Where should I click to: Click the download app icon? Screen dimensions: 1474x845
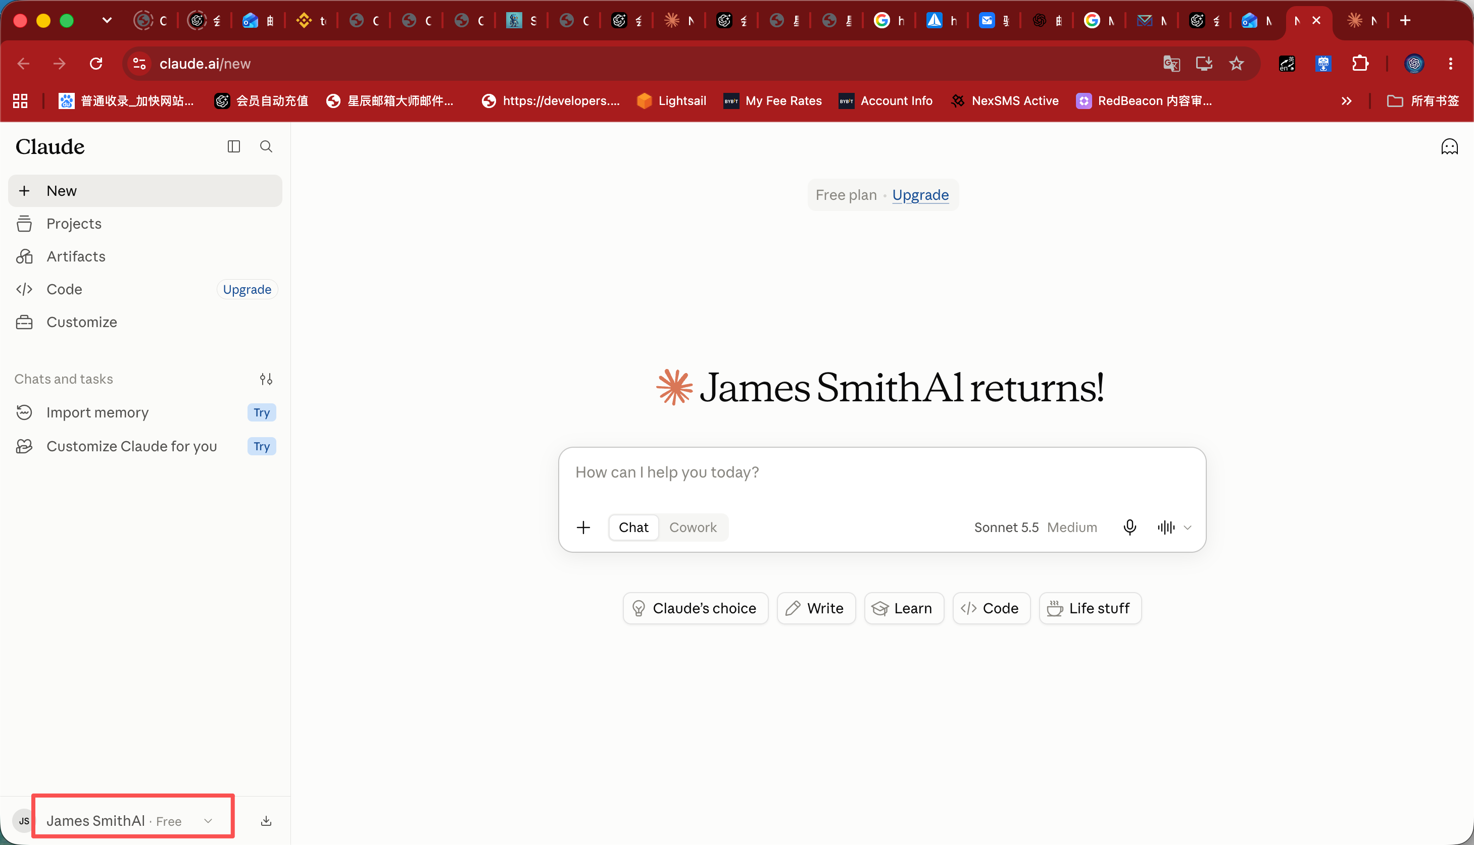click(x=266, y=821)
